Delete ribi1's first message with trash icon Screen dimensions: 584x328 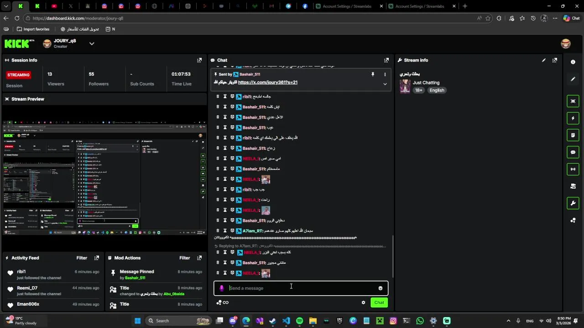pyautogui.click(x=218, y=97)
